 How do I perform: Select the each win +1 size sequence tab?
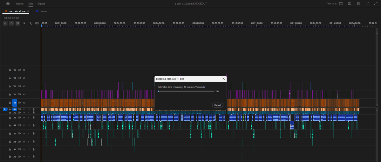pyautogui.click(x=17, y=11)
